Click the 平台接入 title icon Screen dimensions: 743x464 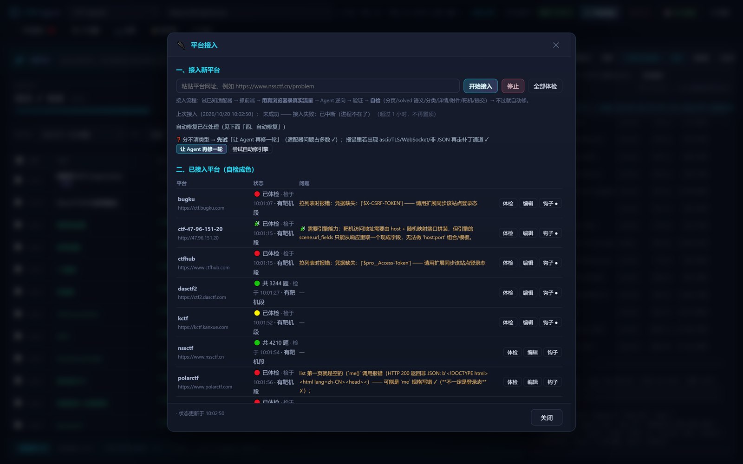pyautogui.click(x=181, y=45)
